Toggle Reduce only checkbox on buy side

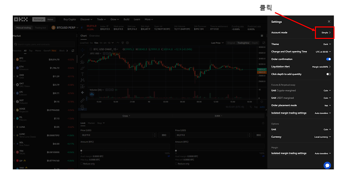point(82,164)
